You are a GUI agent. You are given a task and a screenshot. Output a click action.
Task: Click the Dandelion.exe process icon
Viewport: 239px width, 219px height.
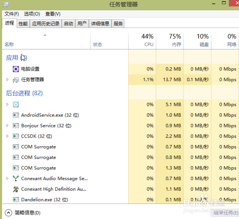[x=16, y=199]
